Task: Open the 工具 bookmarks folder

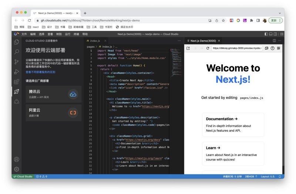Action: [x=92, y=27]
